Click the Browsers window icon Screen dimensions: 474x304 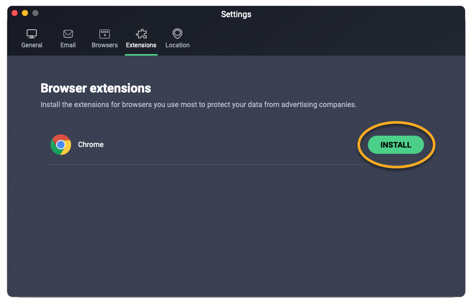point(105,34)
